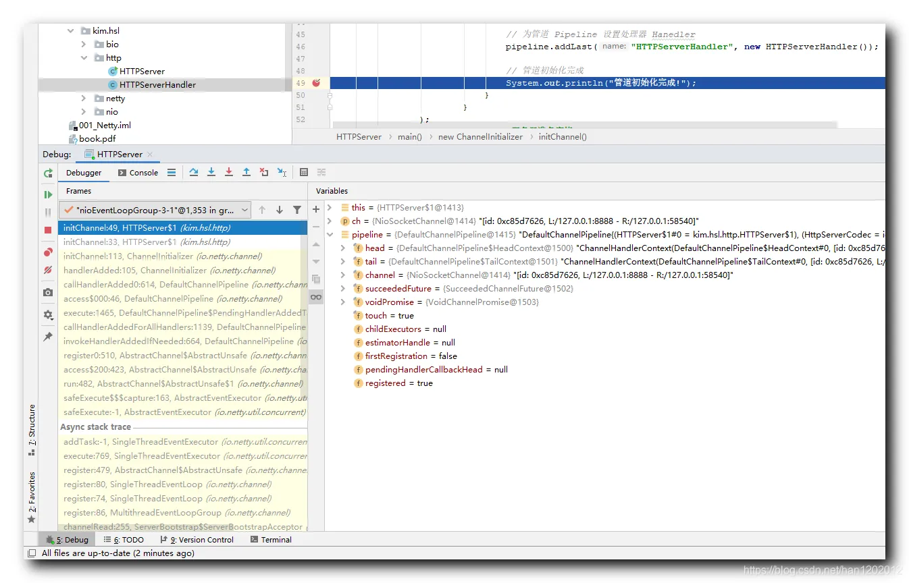Collapse the 'pipeline' variable node
The image size is (909, 583).
(330, 235)
